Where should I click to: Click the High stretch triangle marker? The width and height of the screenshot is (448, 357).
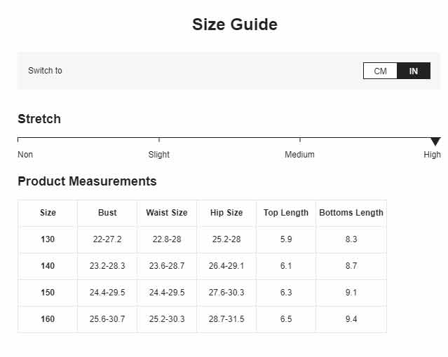[435, 141]
